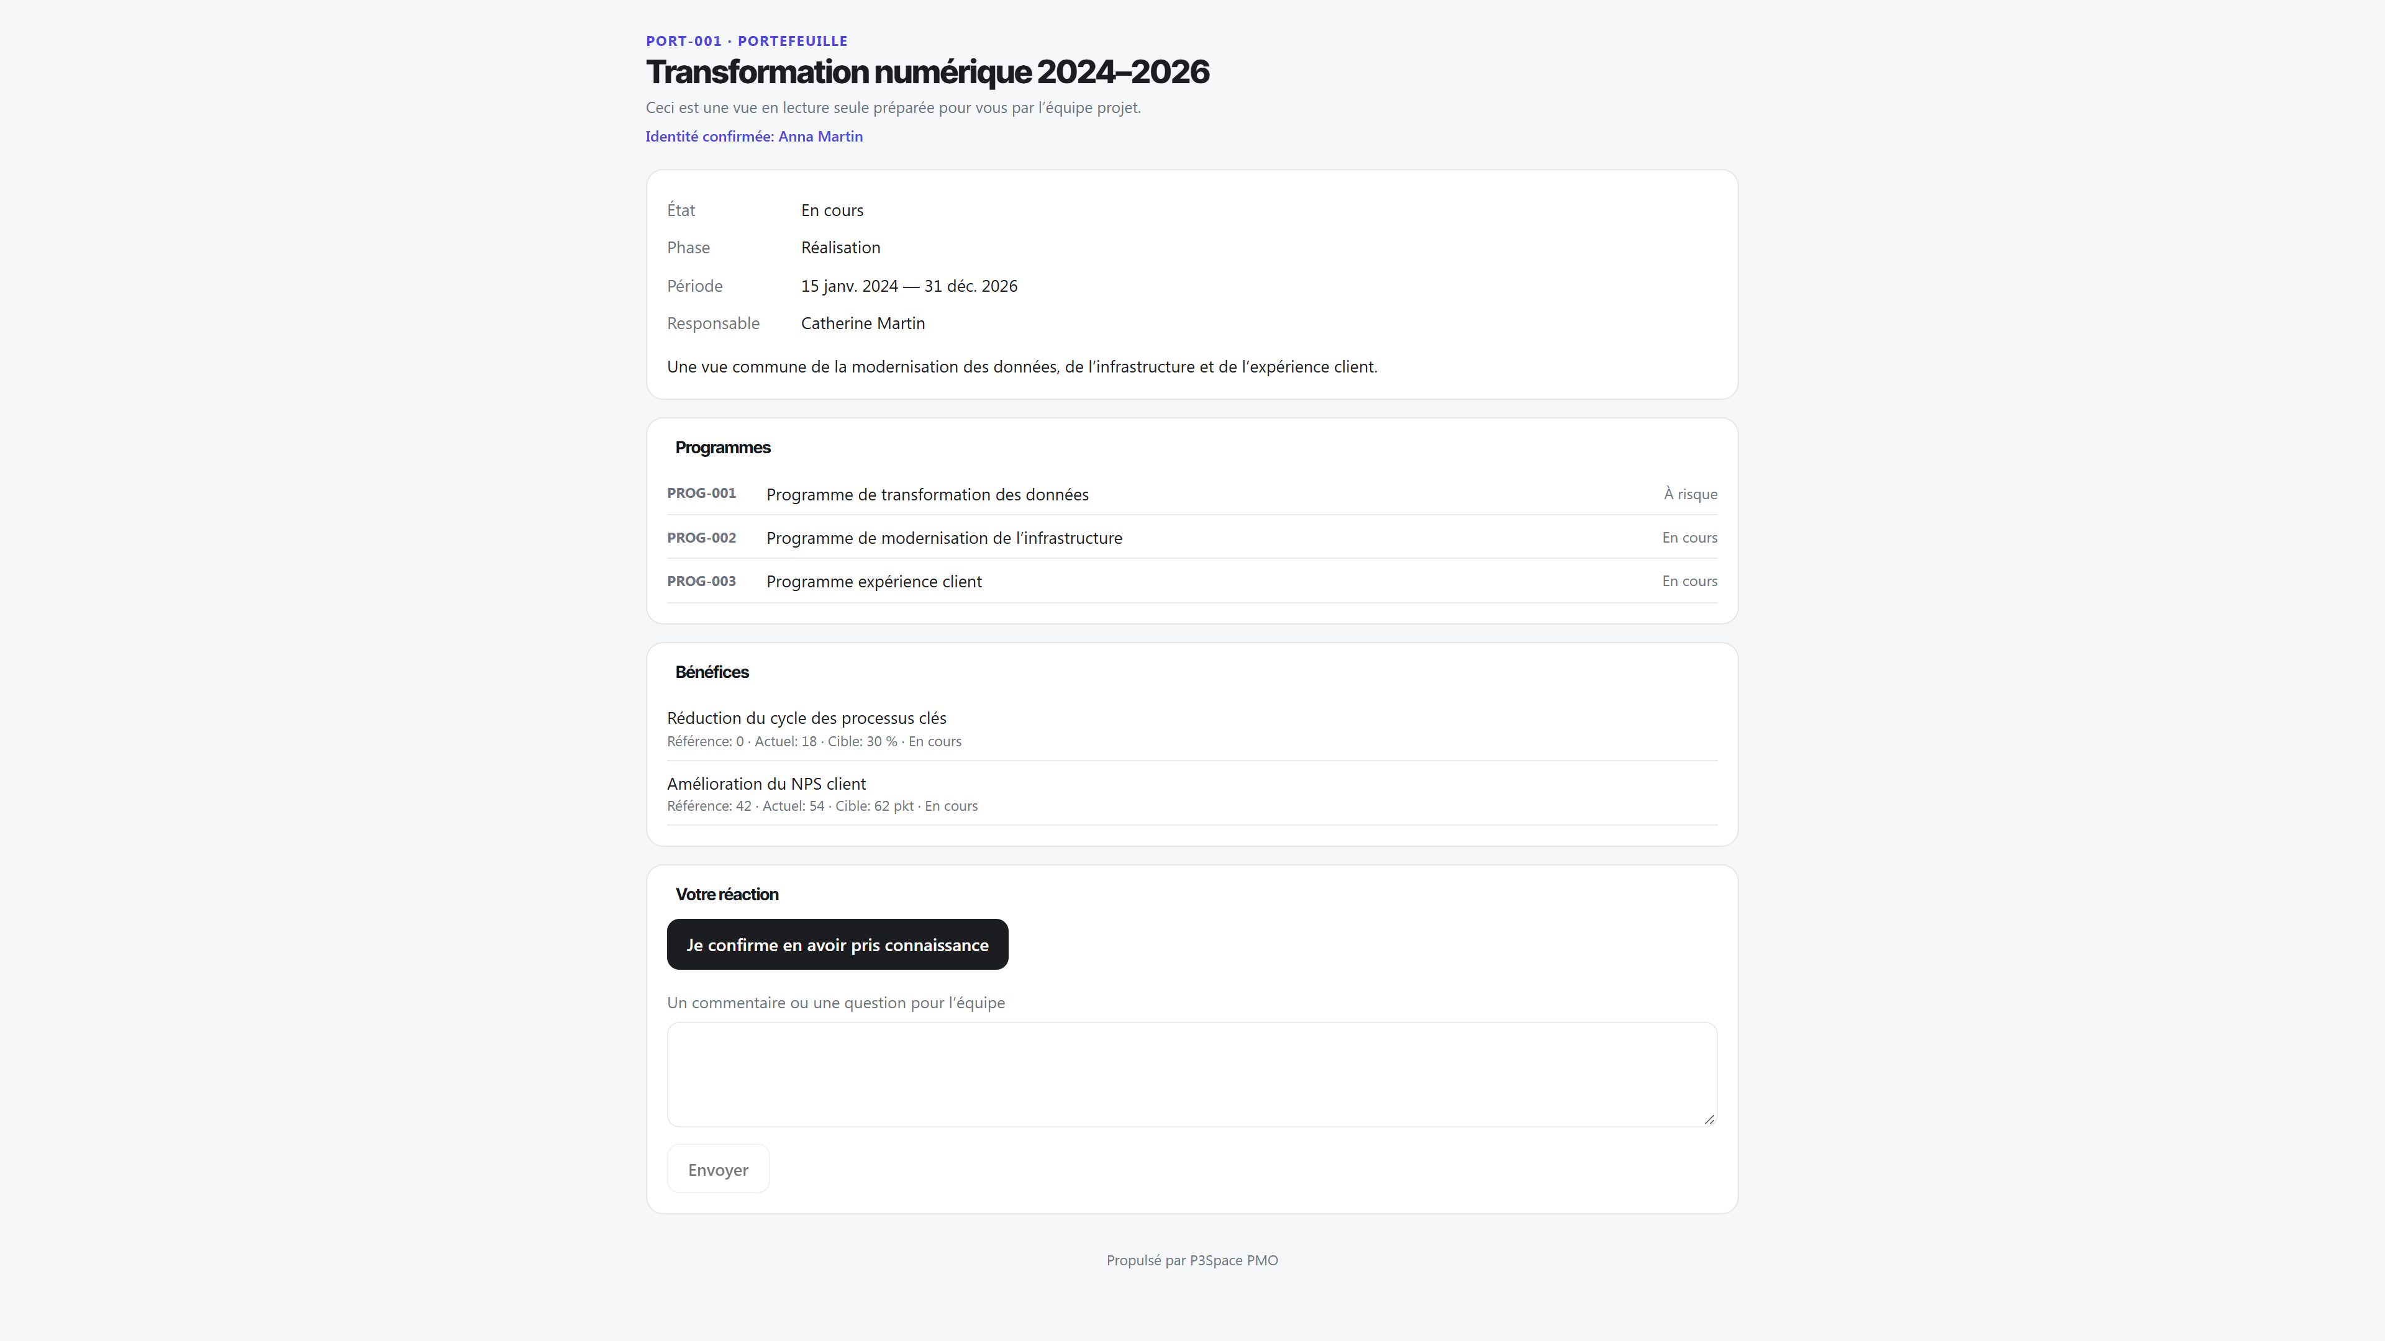Click the 'À risque' status label
Screen dimensions: 2385x1341
(1689, 494)
